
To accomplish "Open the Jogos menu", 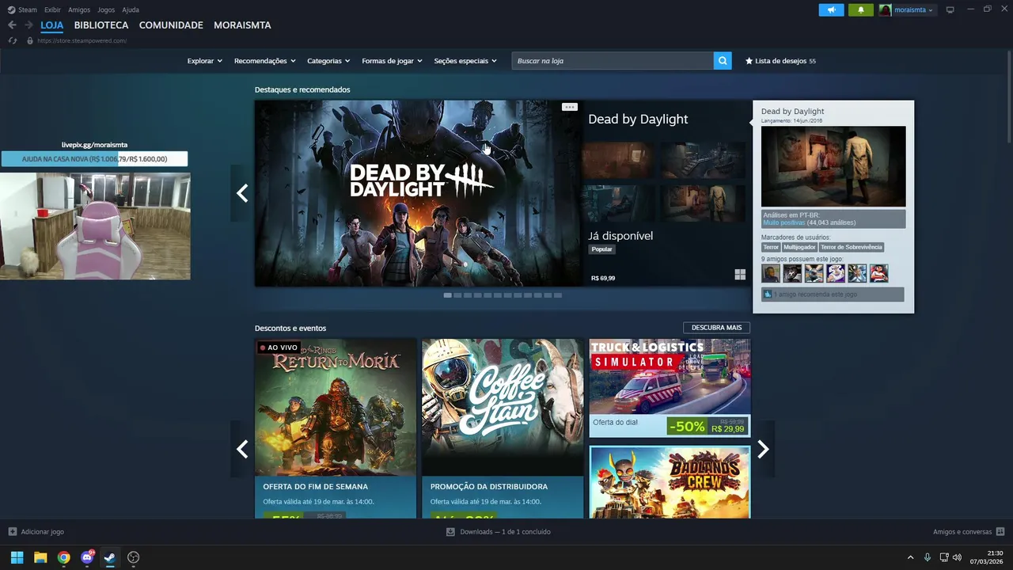I will pos(106,9).
